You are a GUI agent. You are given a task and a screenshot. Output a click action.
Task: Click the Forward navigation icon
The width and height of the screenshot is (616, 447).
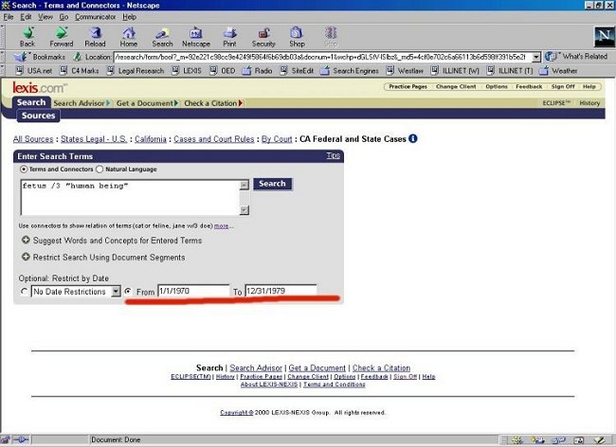pos(62,37)
